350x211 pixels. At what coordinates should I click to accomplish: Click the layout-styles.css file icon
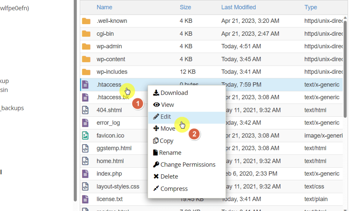[x=85, y=186]
